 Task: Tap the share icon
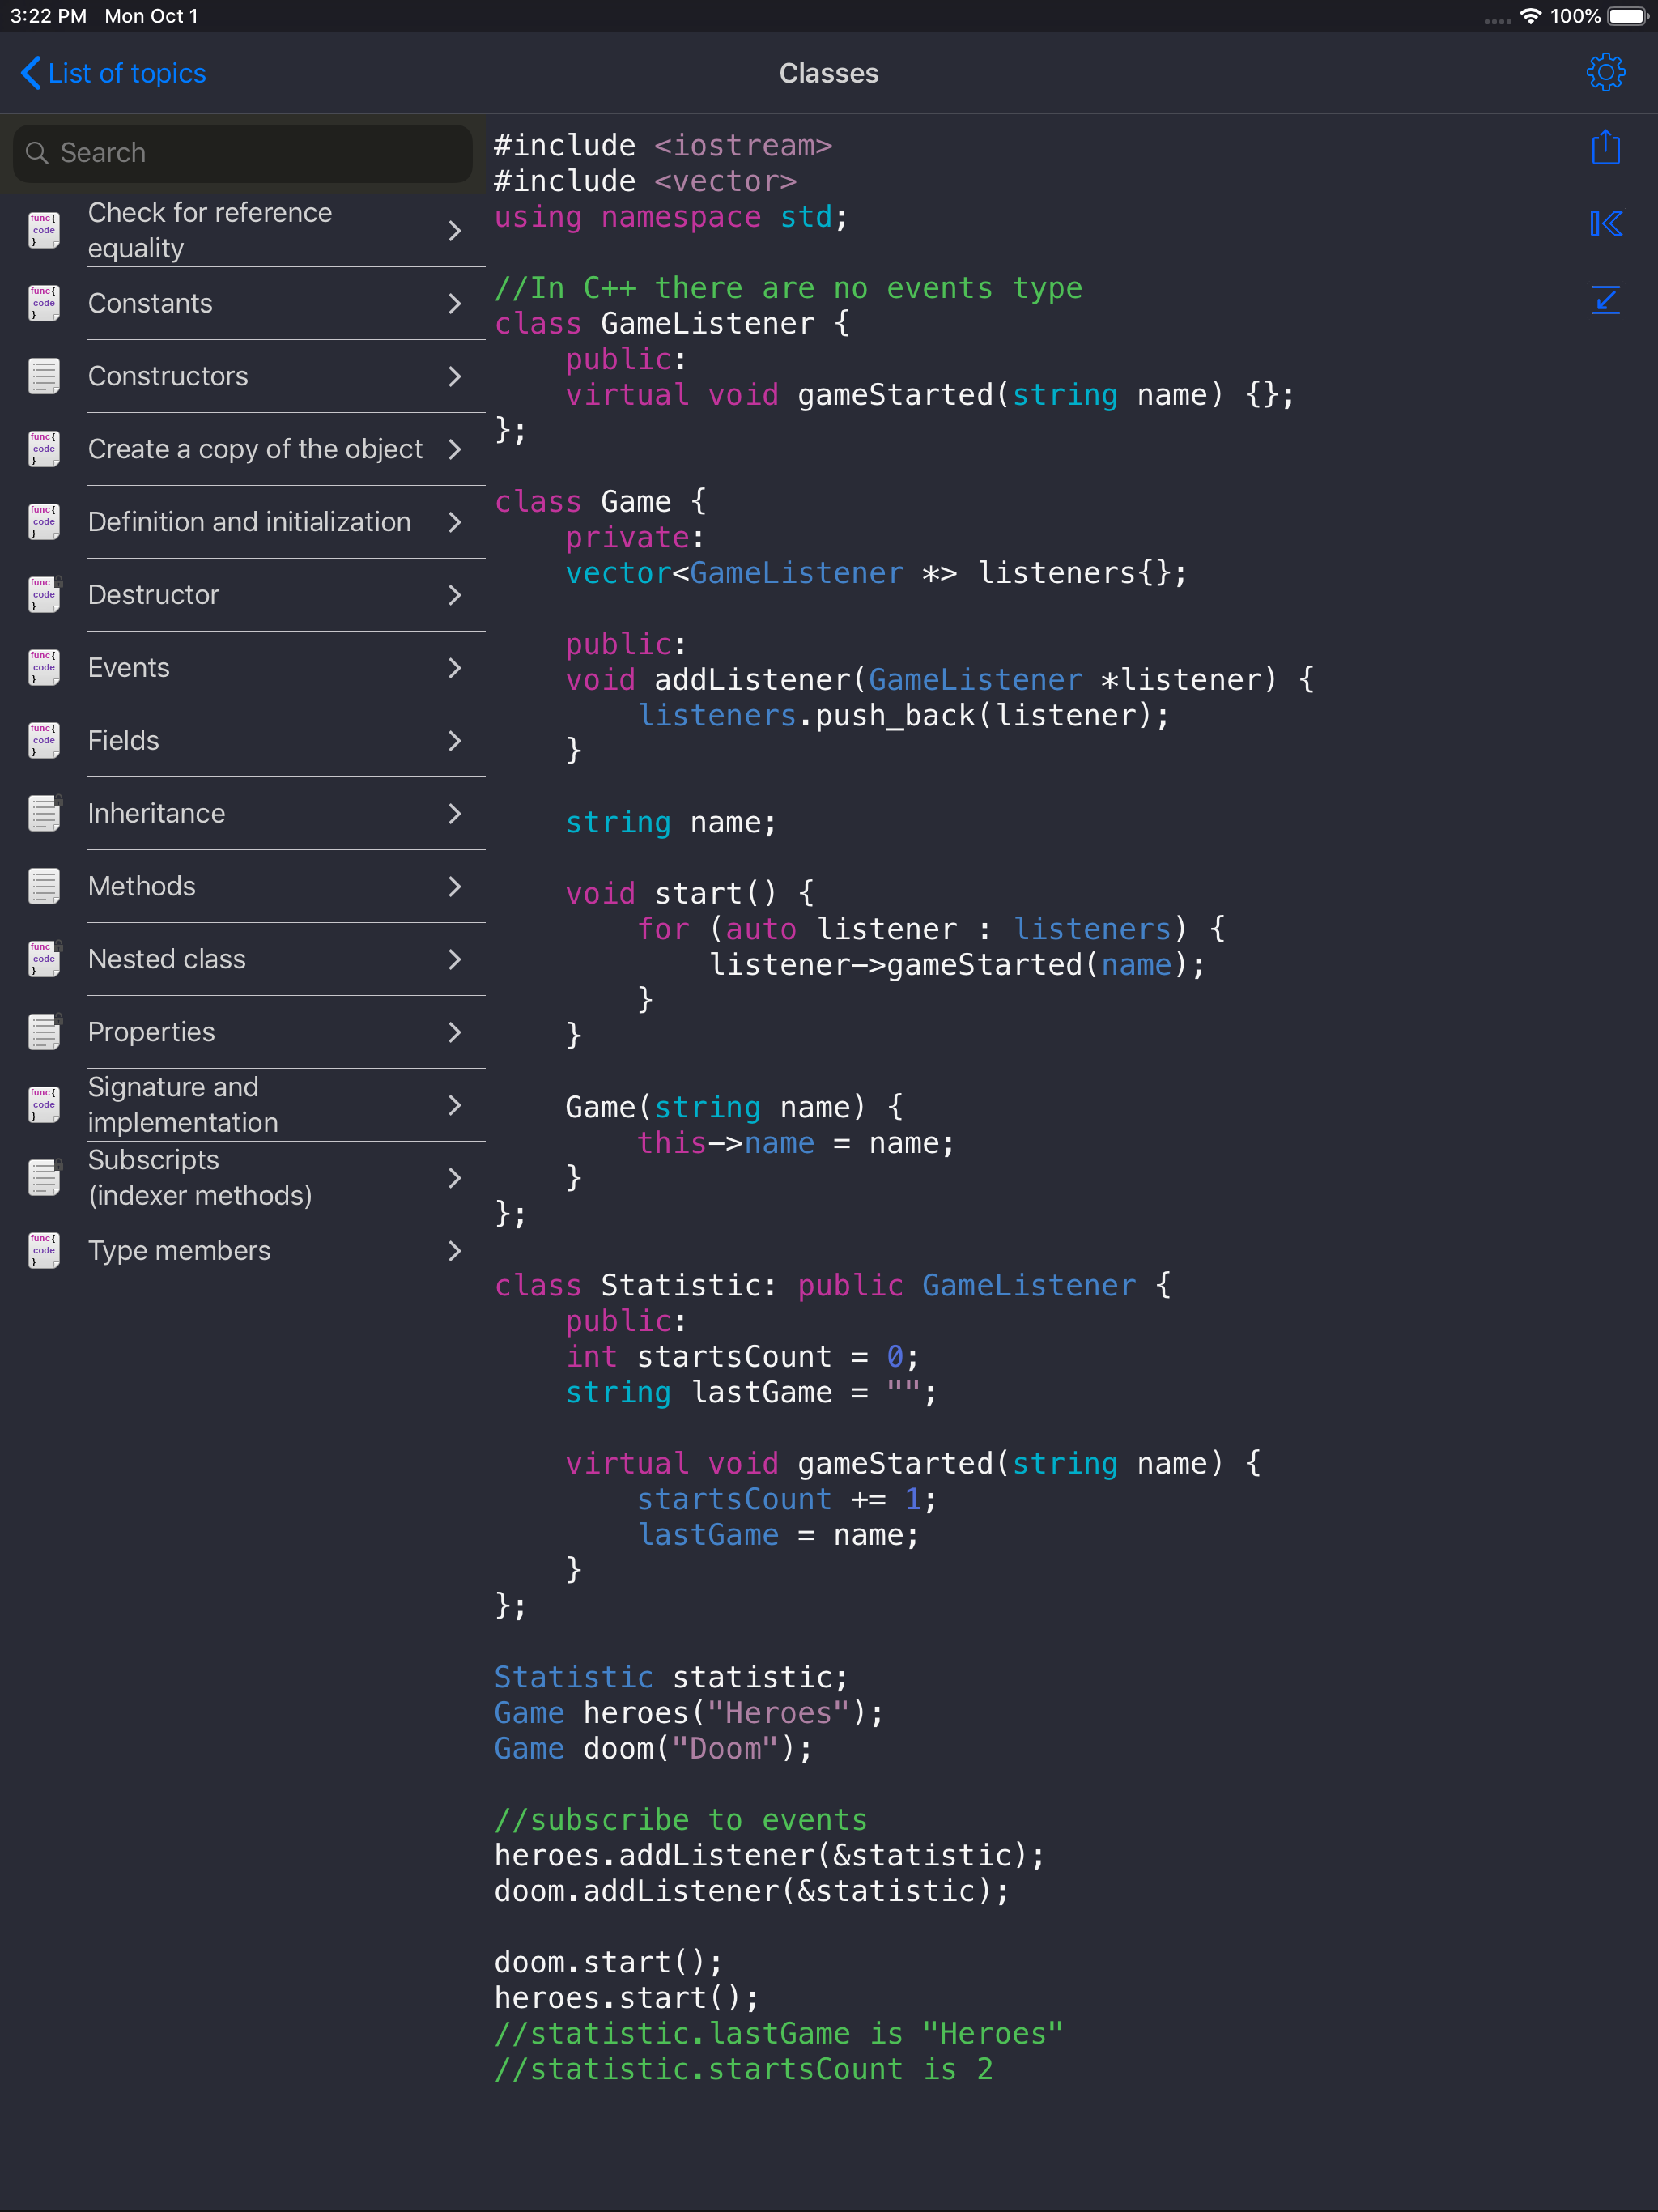click(1604, 148)
